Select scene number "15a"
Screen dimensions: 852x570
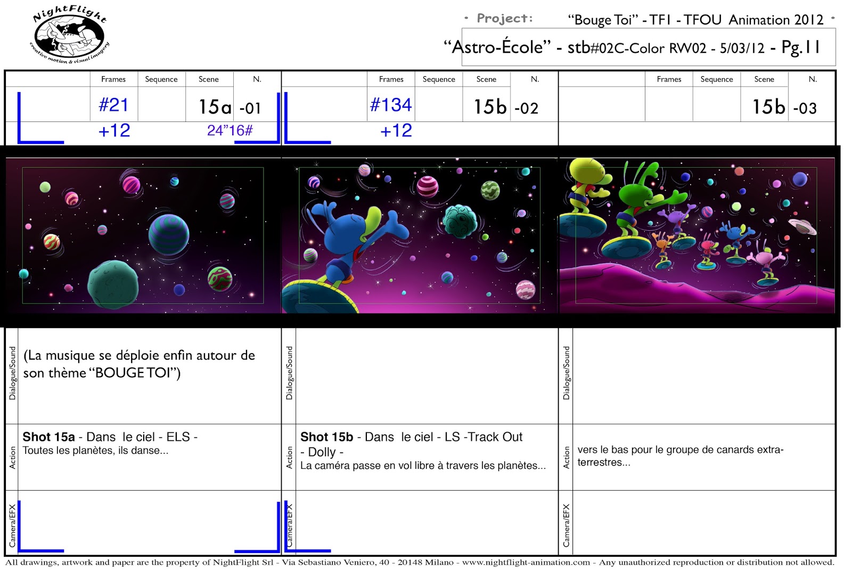[x=215, y=107]
